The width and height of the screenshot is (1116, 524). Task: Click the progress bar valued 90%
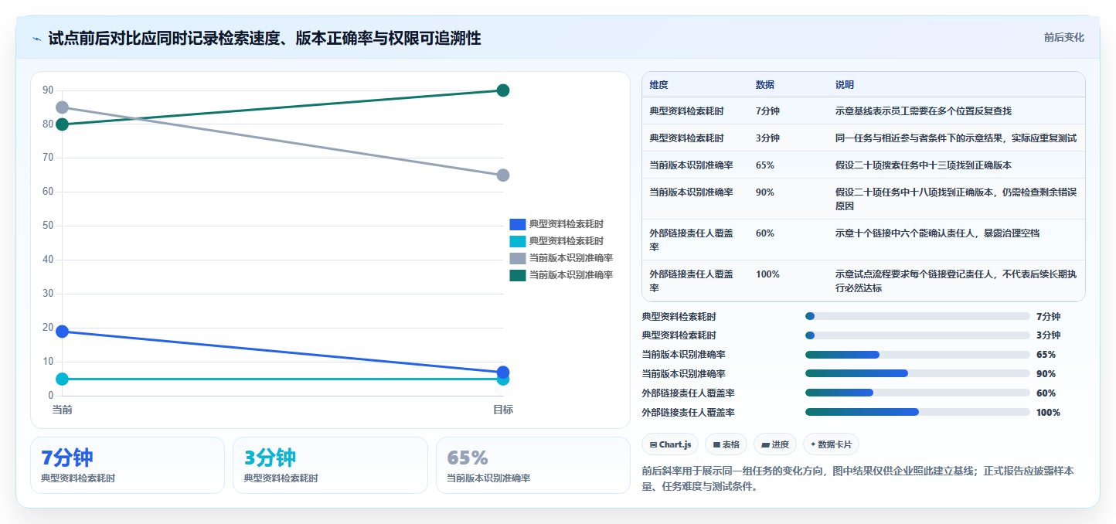pyautogui.click(x=917, y=373)
